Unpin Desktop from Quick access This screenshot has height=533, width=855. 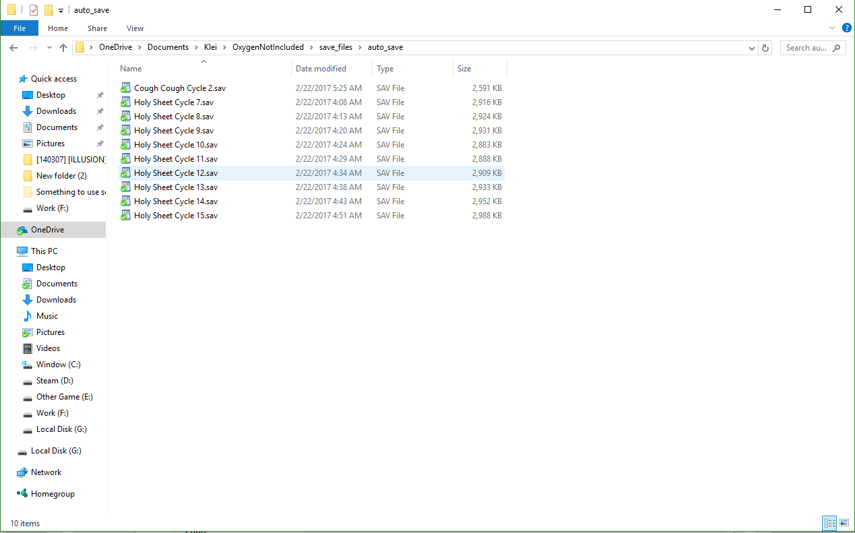click(100, 95)
